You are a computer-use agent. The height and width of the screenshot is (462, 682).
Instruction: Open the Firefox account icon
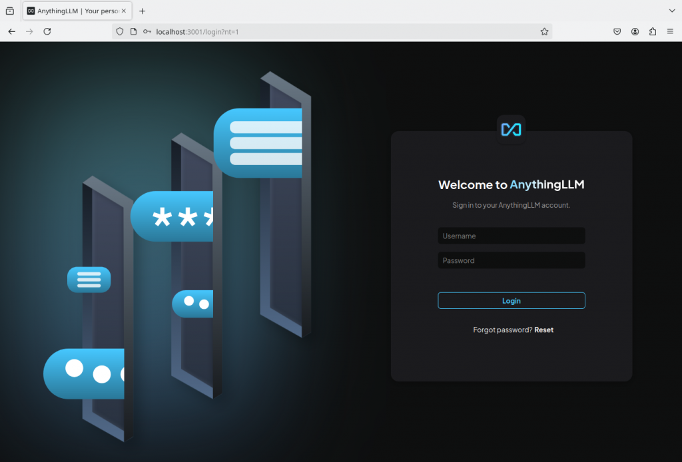click(x=635, y=31)
